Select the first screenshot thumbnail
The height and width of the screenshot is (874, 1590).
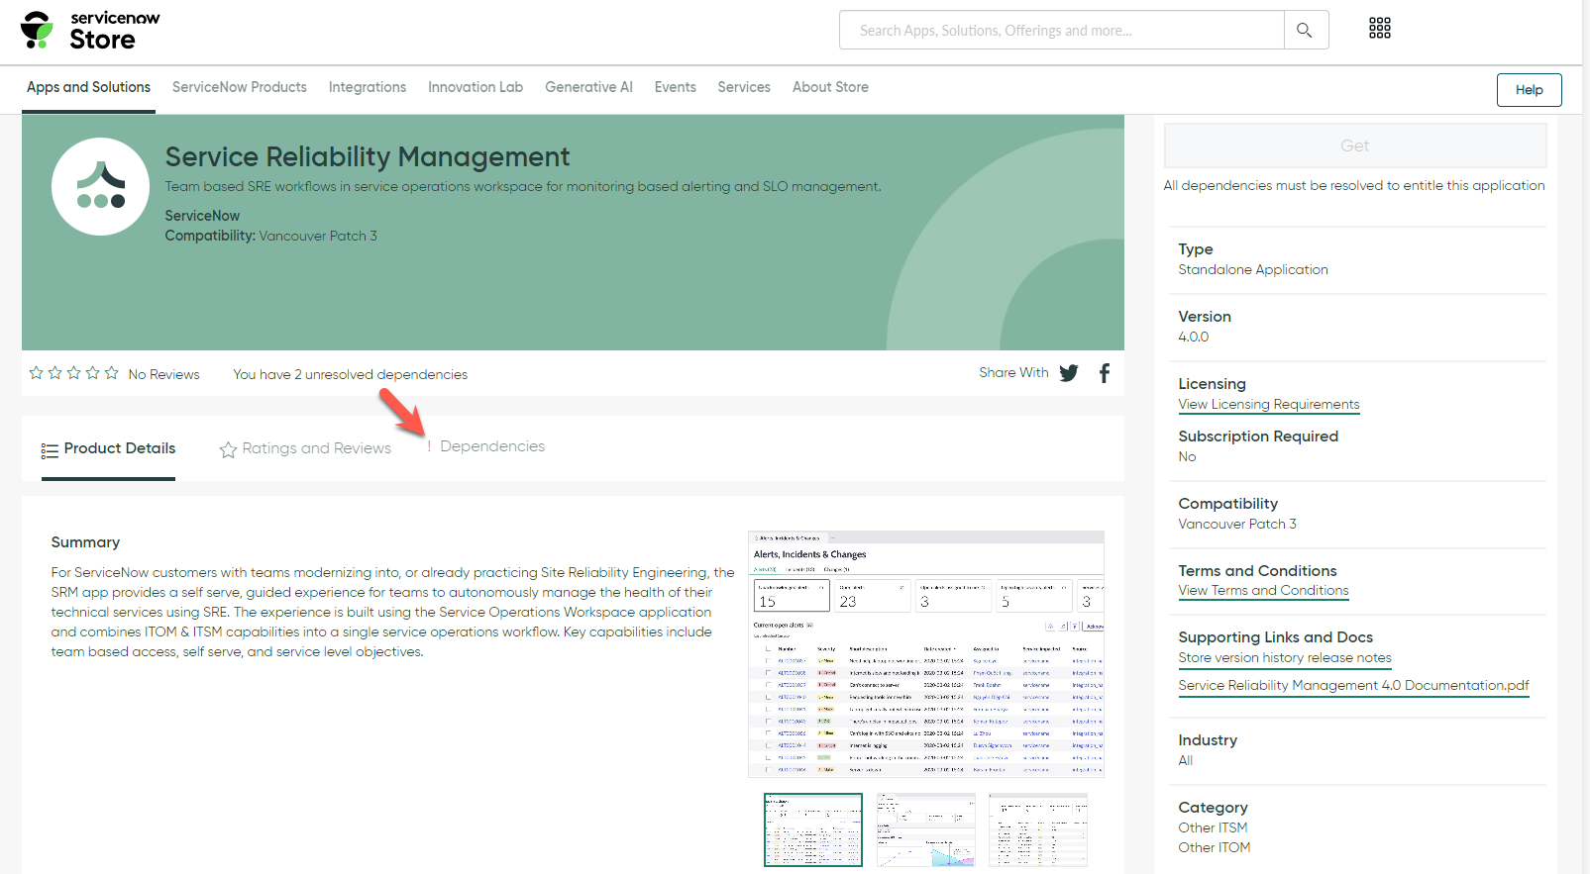813,829
